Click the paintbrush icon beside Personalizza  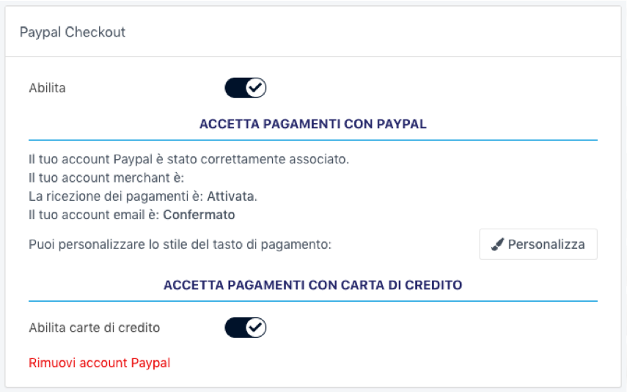click(498, 245)
